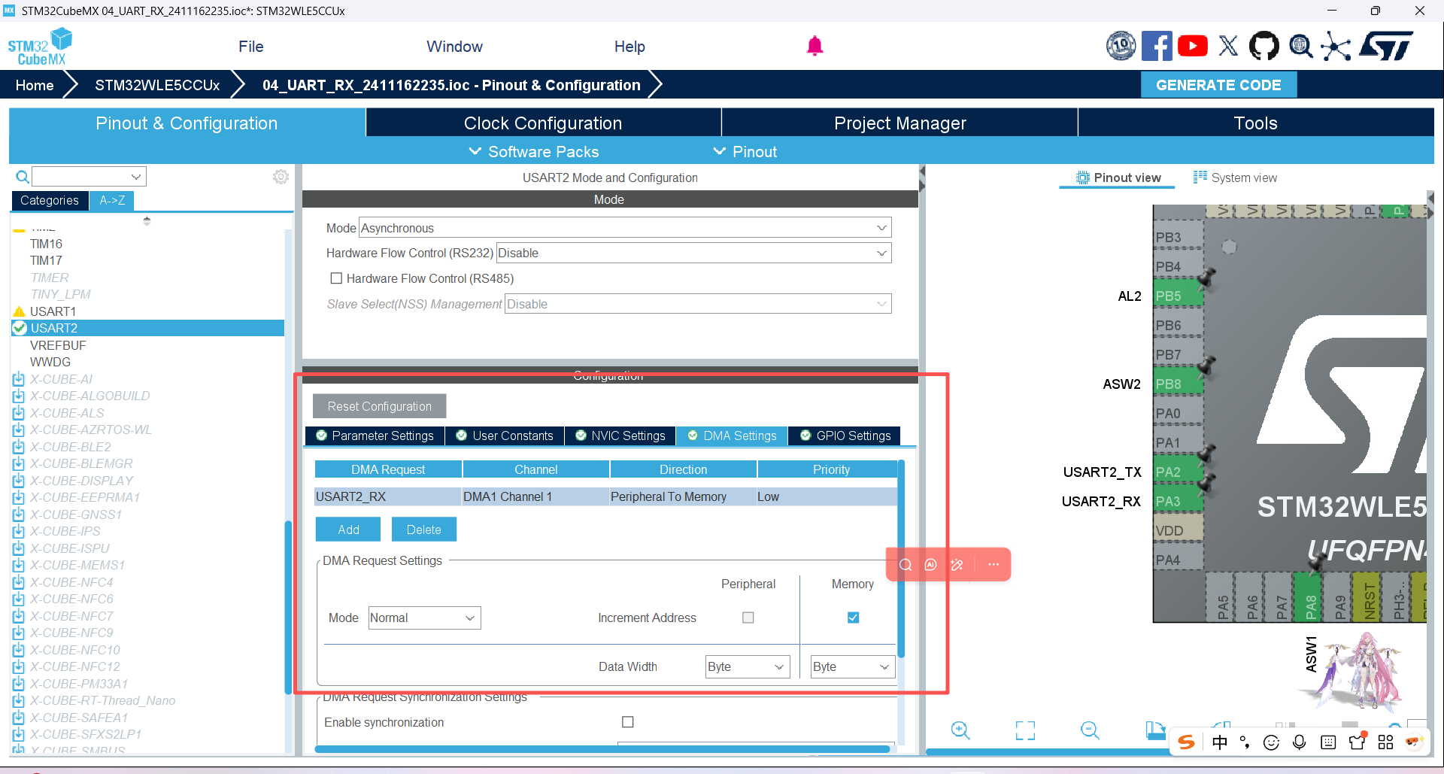Open the USART2 Mode dropdown (Asynchronous)
This screenshot has width=1444, height=774.
coord(625,228)
